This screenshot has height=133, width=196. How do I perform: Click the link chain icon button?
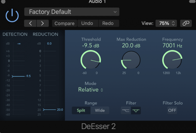point(186,23)
